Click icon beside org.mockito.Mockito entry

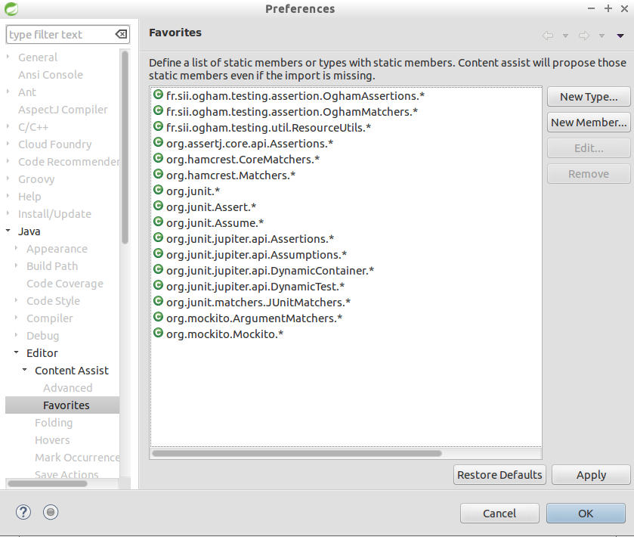(x=158, y=333)
